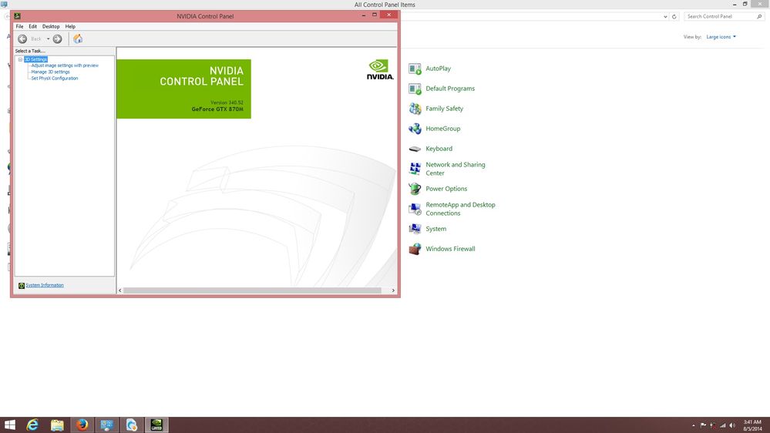Click the Keyboard icon

[x=415, y=149]
